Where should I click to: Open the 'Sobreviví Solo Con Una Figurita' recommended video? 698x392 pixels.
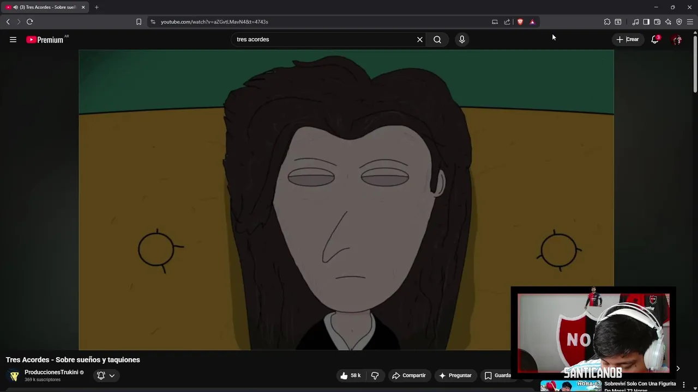tap(640, 386)
